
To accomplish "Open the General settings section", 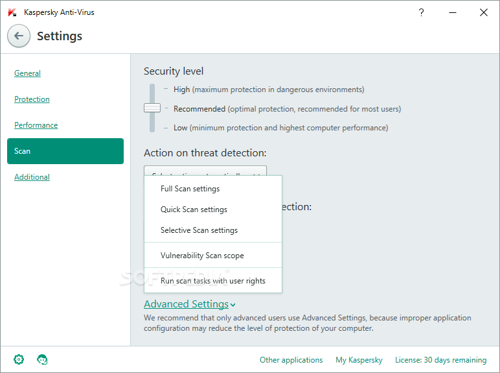I will [x=27, y=73].
